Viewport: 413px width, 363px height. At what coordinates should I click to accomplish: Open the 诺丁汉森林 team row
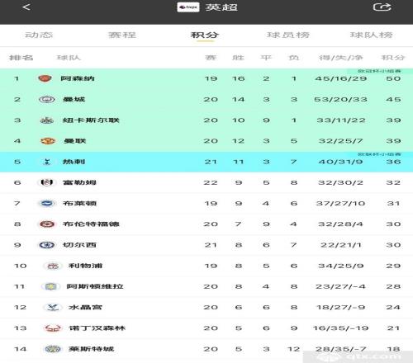(x=206, y=328)
